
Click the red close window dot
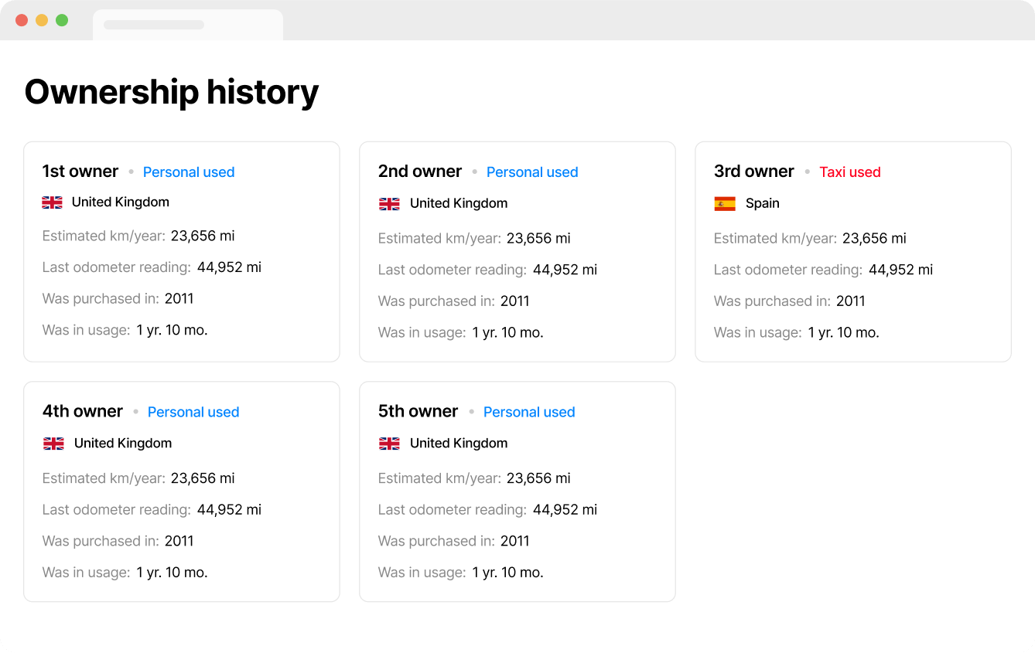click(x=22, y=20)
